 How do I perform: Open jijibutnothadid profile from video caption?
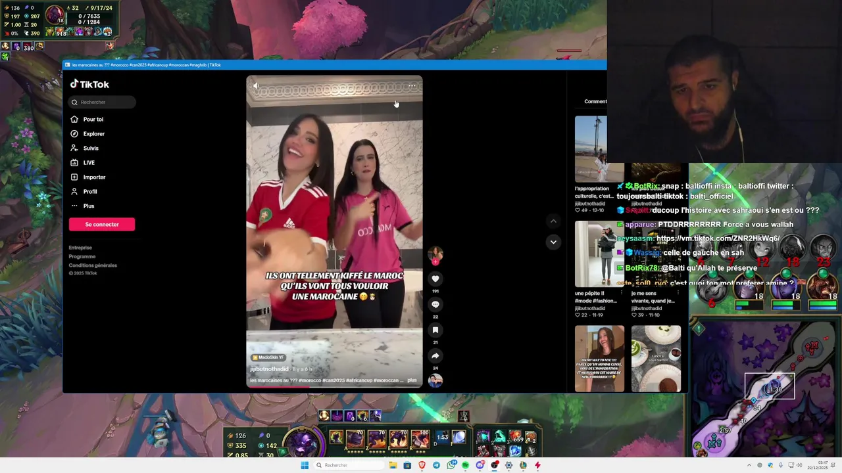point(269,369)
